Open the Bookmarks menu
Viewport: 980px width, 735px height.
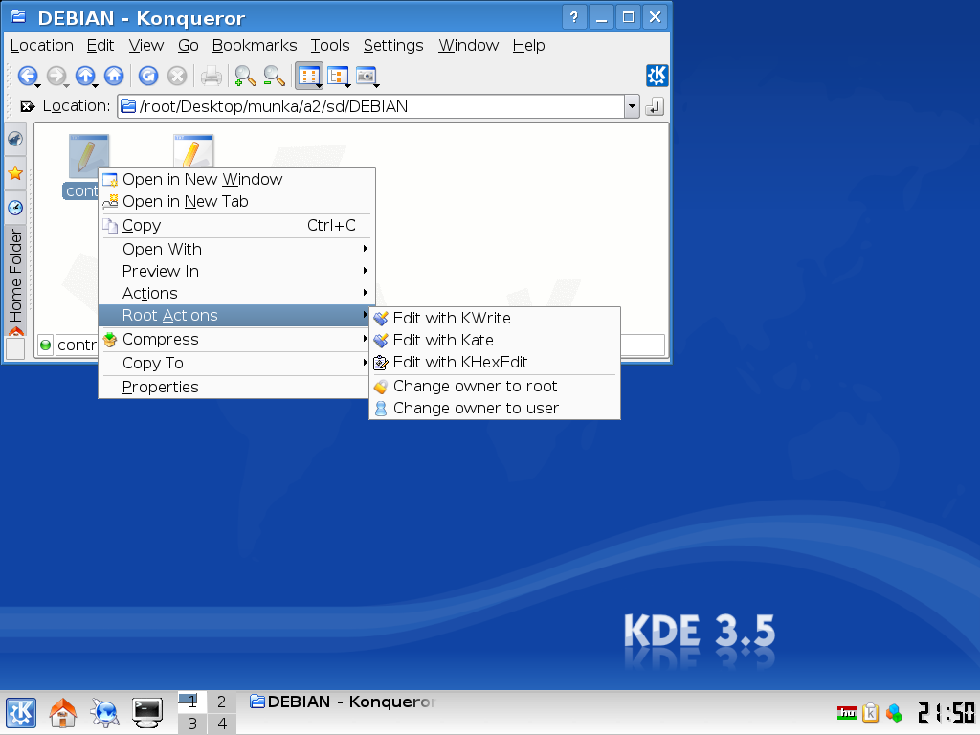[x=255, y=46]
